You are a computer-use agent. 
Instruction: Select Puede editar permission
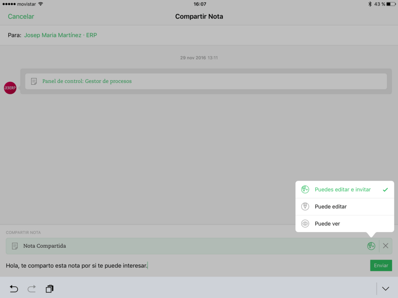(345, 207)
